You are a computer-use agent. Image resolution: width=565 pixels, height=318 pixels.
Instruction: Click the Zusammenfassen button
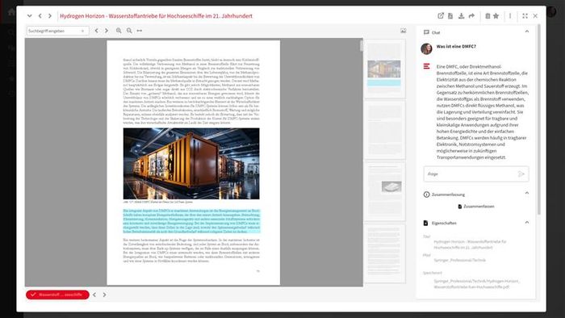tap(475, 207)
